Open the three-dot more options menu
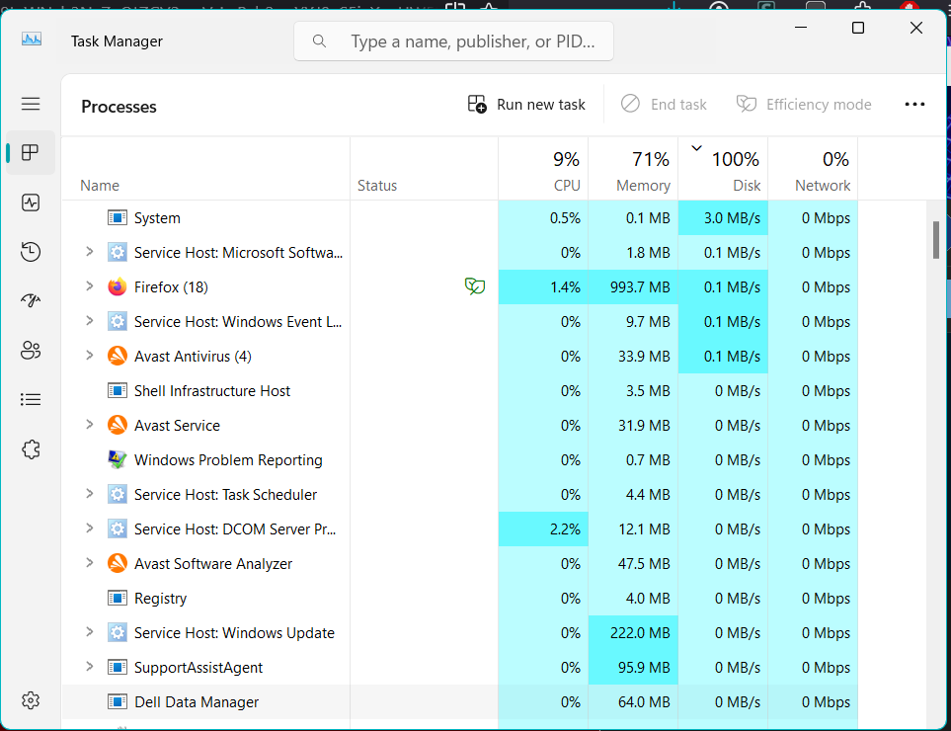 [914, 105]
